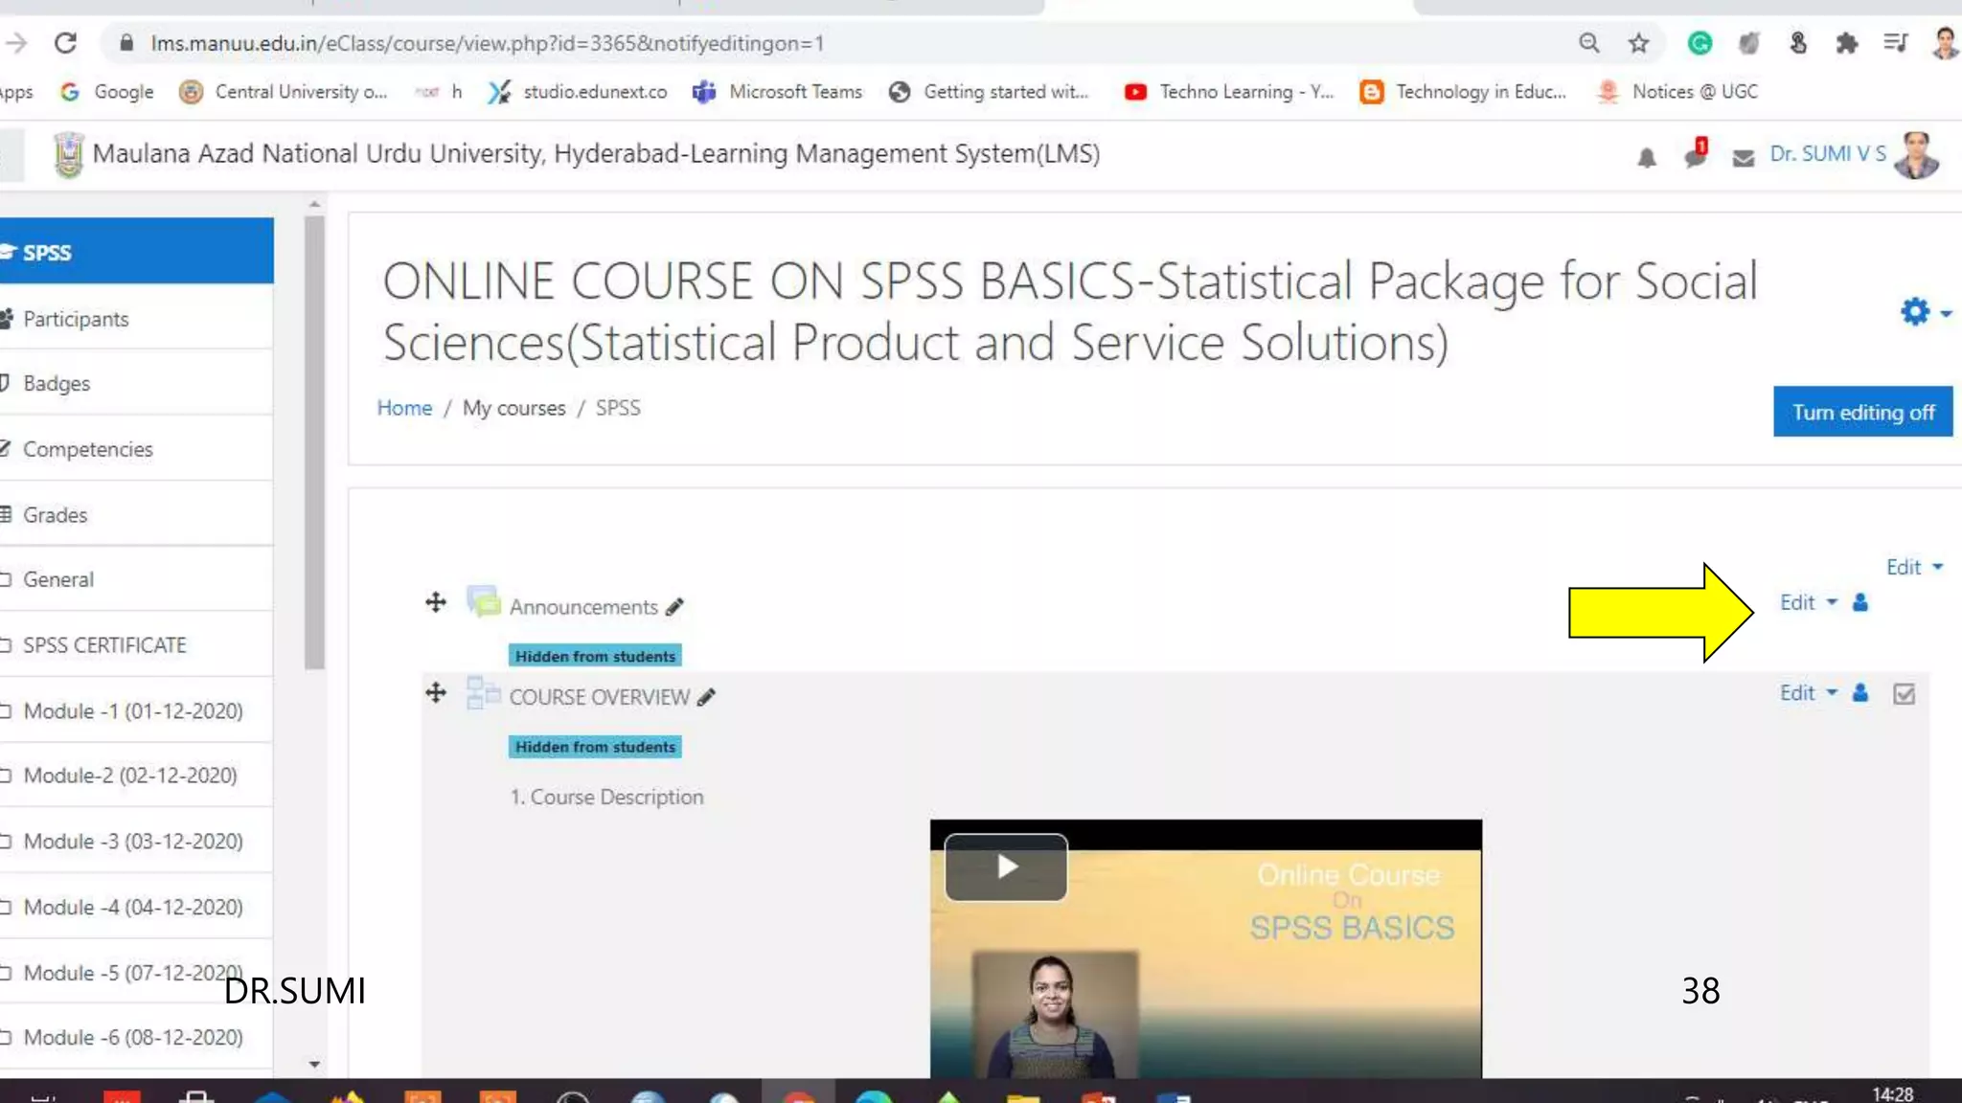Image resolution: width=1962 pixels, height=1103 pixels.
Task: Click user icon on Announcements row
Action: 1859,602
